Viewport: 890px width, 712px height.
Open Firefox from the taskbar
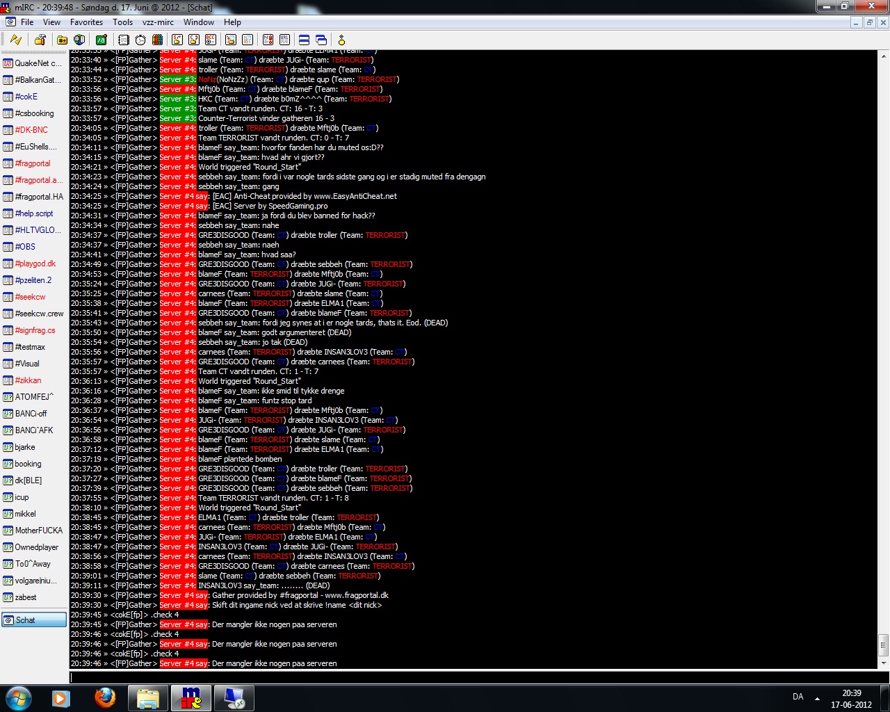106,698
